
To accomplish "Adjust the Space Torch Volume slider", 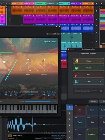I will click(x=41, y=101).
